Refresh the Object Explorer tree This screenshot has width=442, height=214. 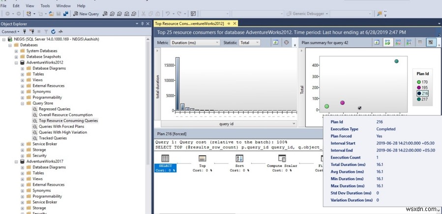53,32
